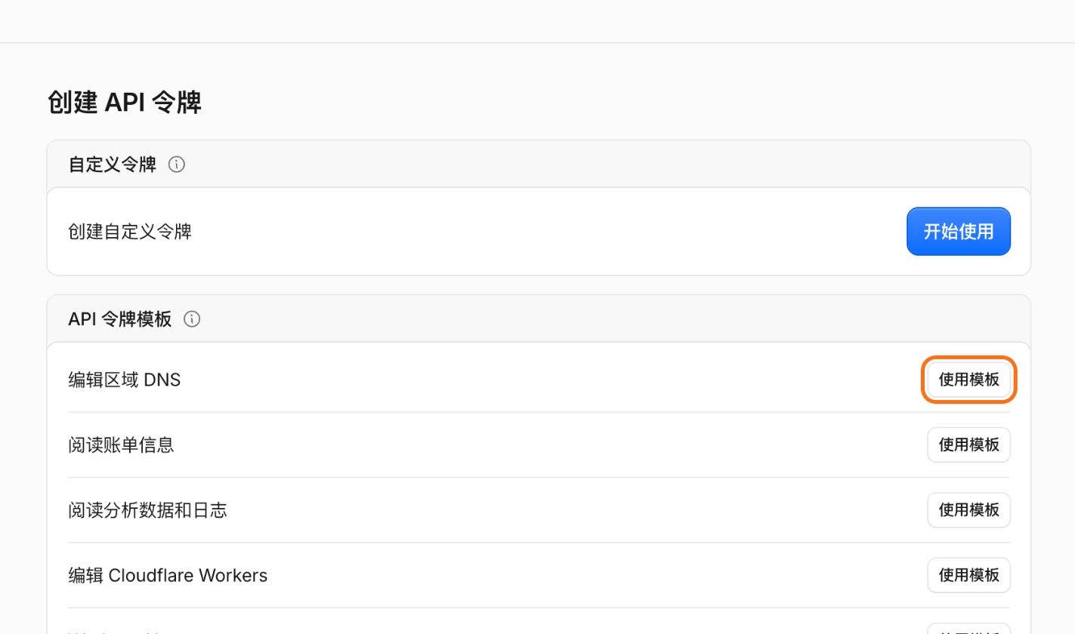Screen dimensions: 1075x634
Task: Click 使用模板 for 阅读账单信息
Action: pyautogui.click(x=969, y=445)
